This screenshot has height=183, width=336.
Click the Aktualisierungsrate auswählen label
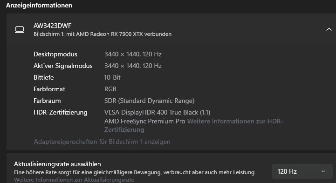pos(57,164)
